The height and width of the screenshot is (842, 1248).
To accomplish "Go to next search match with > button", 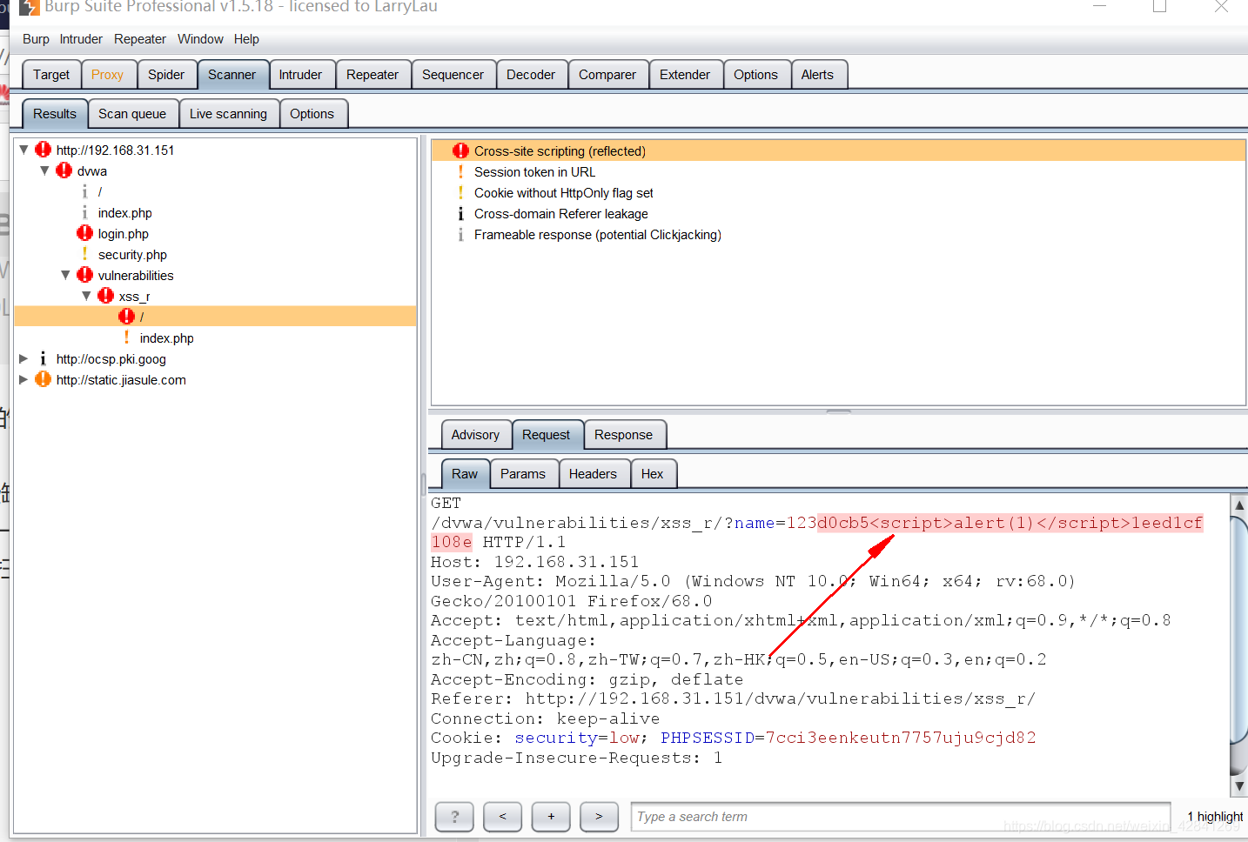I will coord(599,816).
